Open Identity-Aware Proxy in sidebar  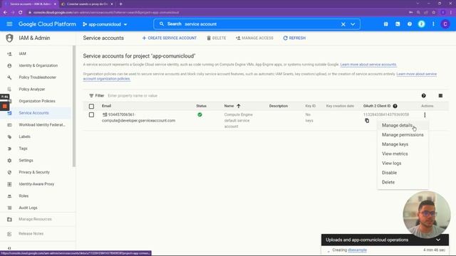pos(36,184)
